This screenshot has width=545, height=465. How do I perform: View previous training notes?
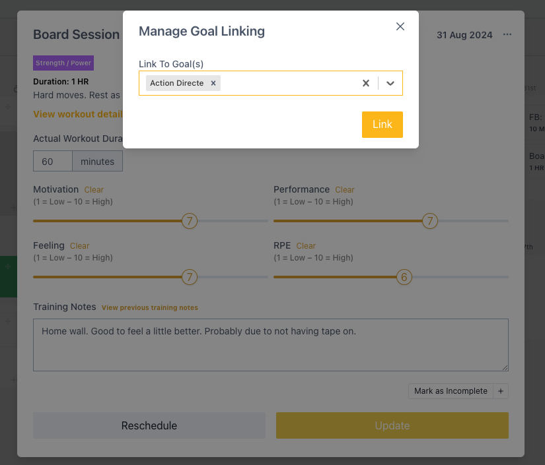pos(150,308)
